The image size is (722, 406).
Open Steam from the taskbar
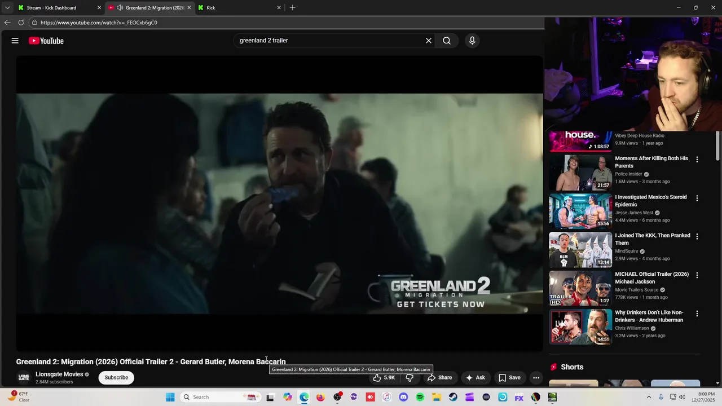click(453, 397)
